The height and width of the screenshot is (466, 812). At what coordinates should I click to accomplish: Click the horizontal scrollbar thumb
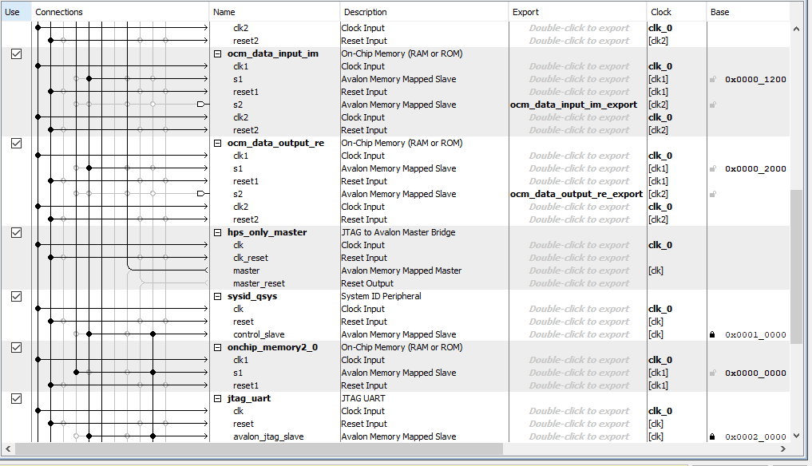(259, 449)
